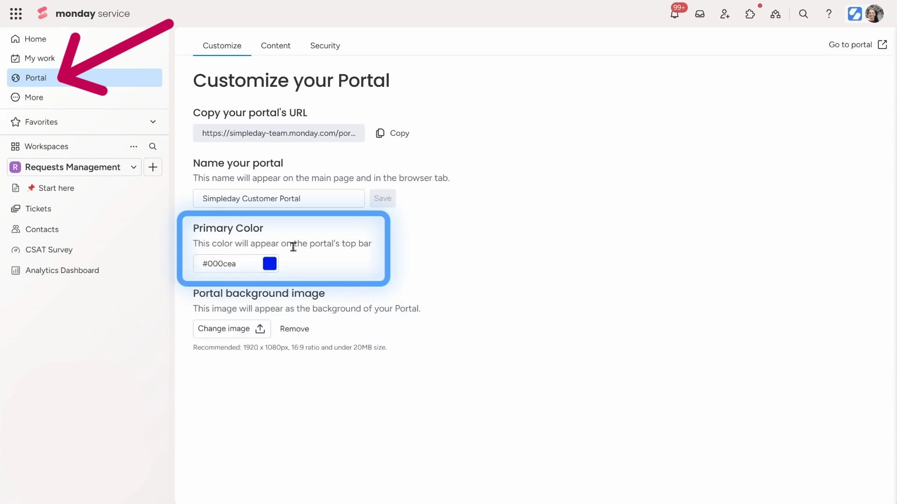This screenshot has width=897, height=504.
Task: Open the Contacts board
Action: click(85, 229)
